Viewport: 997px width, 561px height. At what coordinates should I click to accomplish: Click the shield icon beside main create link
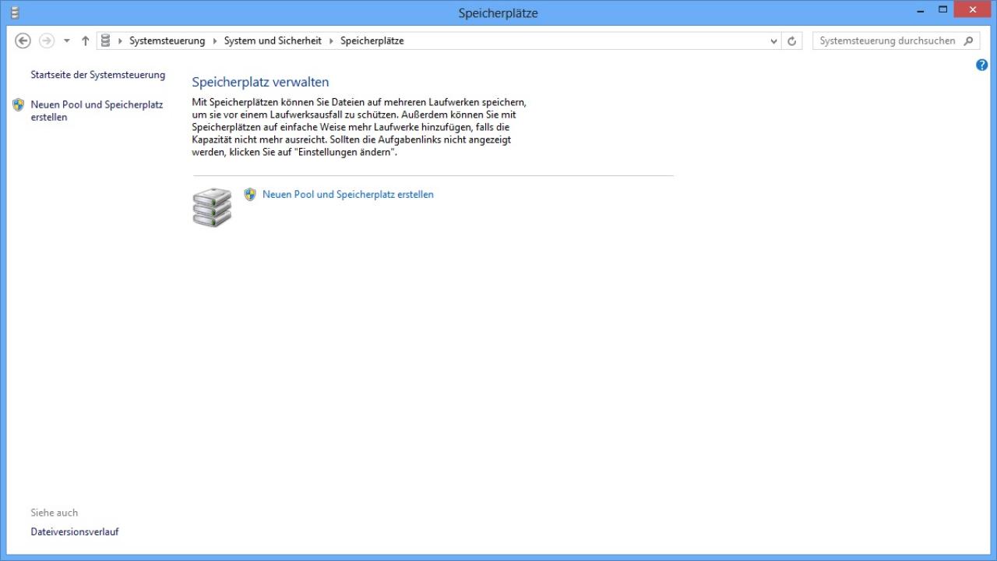(x=250, y=194)
